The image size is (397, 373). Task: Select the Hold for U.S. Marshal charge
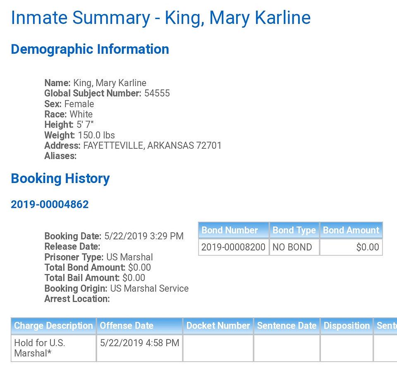click(40, 348)
